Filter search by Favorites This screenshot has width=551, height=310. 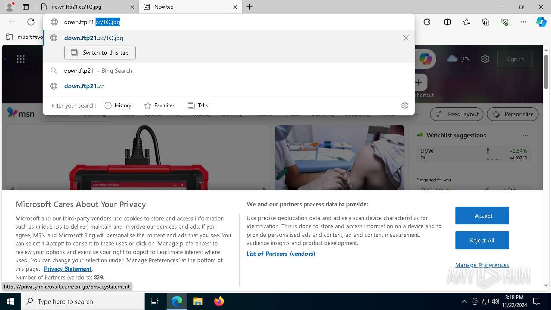point(159,105)
